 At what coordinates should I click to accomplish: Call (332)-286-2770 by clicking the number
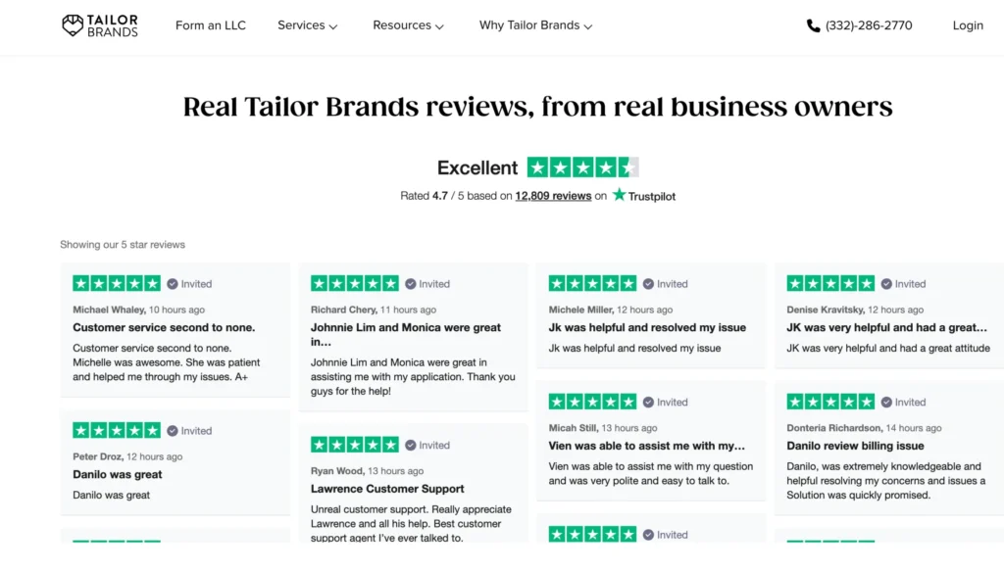tap(869, 25)
